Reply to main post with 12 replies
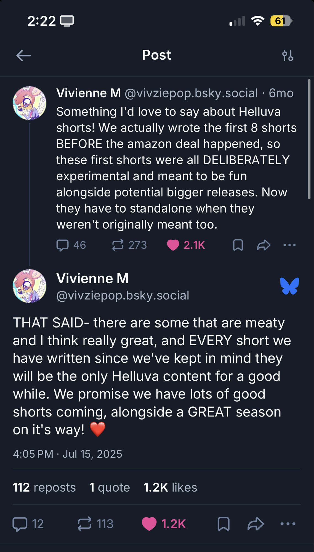This screenshot has width=314, height=552. [x=20, y=524]
